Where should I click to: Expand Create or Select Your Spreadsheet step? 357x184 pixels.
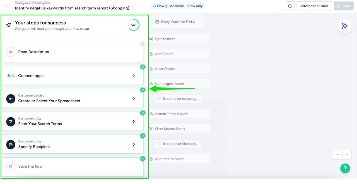134,99
